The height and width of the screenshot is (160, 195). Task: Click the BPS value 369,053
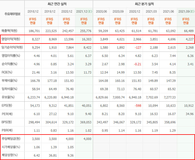(86, 122)
